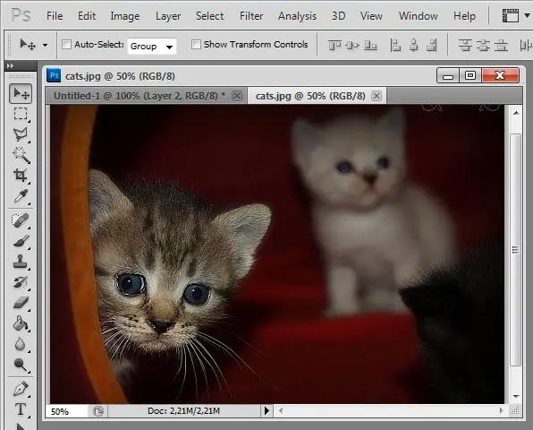533x430 pixels.
Task: Expand the toolbox panel double-arrow
Action: pyautogui.click(x=10, y=65)
